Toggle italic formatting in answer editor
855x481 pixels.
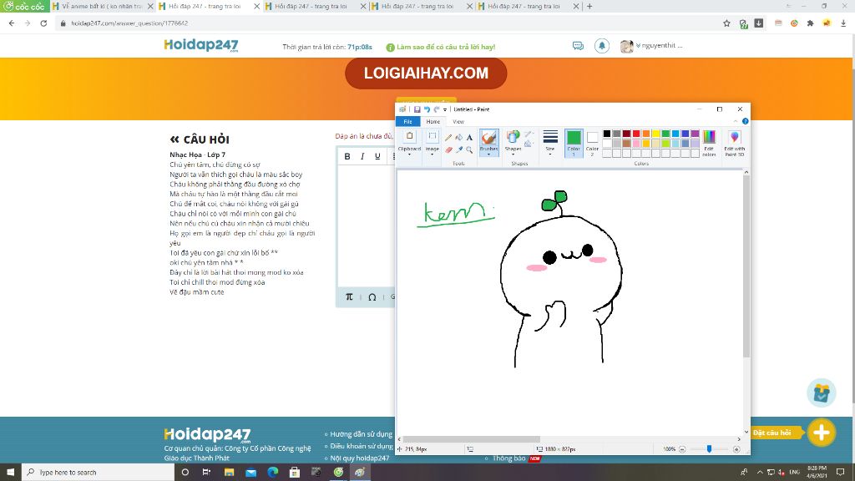point(362,156)
